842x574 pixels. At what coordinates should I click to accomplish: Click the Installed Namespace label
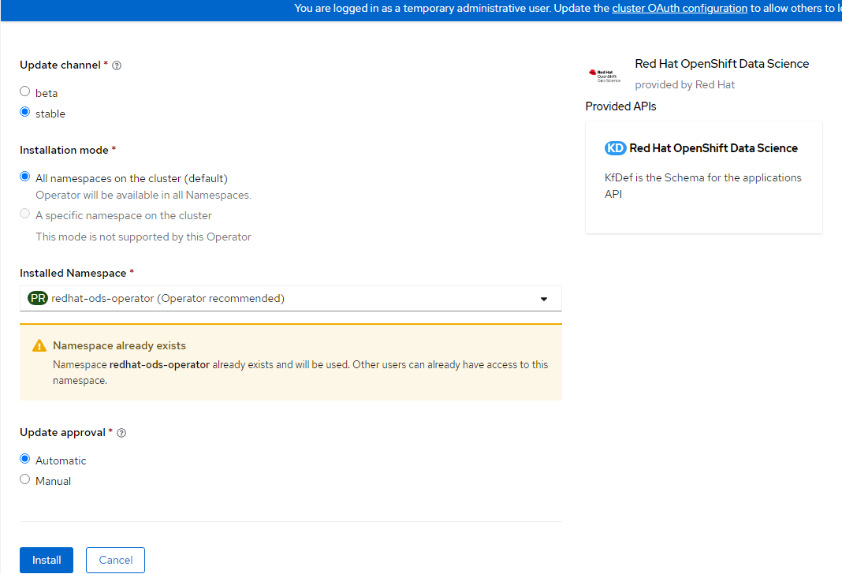pos(73,274)
